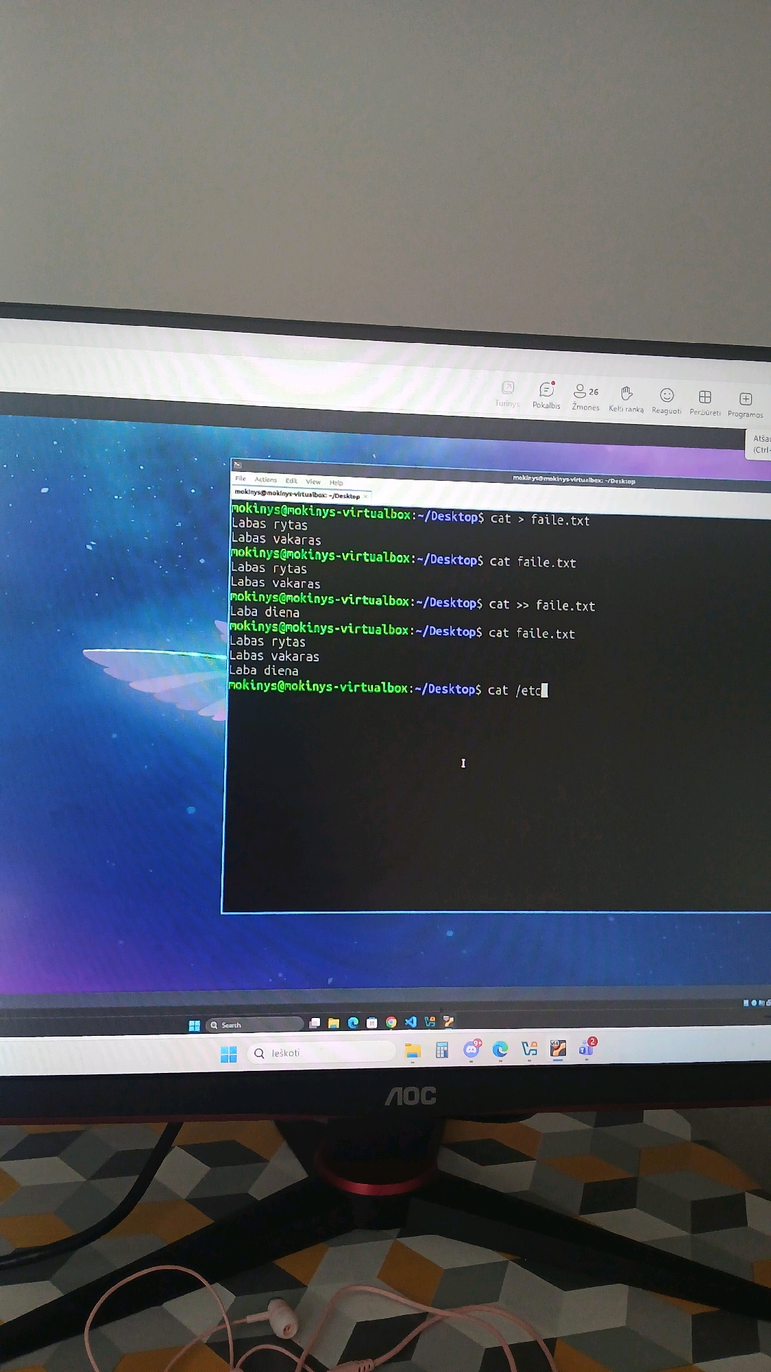Open Visual Studio Code on the shared taskbar

tap(411, 1022)
